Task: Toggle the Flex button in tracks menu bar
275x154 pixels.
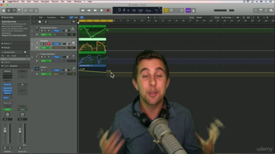Action: pyautogui.click(x=76, y=18)
